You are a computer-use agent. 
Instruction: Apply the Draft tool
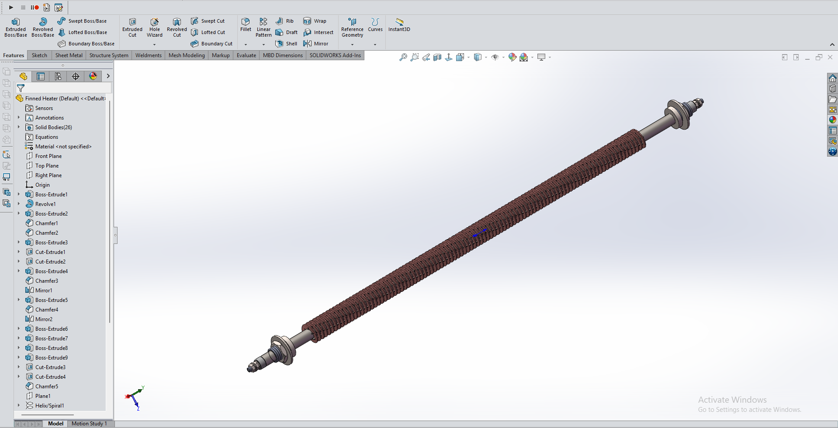coord(286,32)
